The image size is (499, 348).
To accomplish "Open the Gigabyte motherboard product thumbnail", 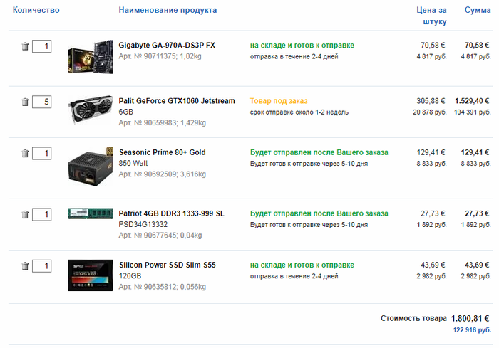I will pos(91,57).
